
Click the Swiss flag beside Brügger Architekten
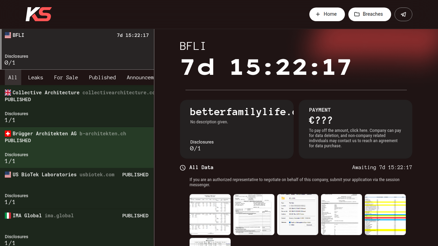pyautogui.click(x=8, y=134)
